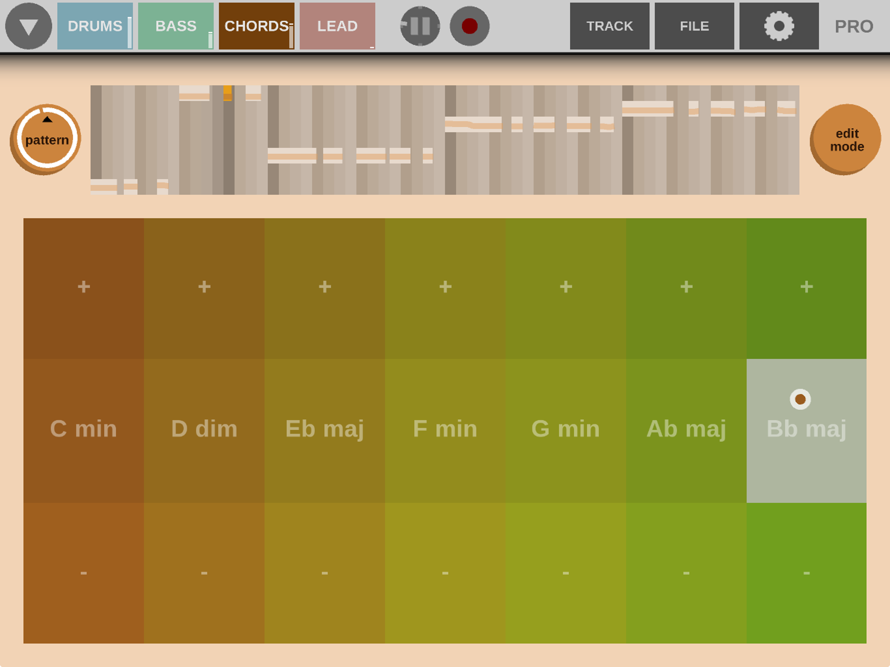Click the PRO upgrade label
The image size is (890, 667).
(x=854, y=27)
